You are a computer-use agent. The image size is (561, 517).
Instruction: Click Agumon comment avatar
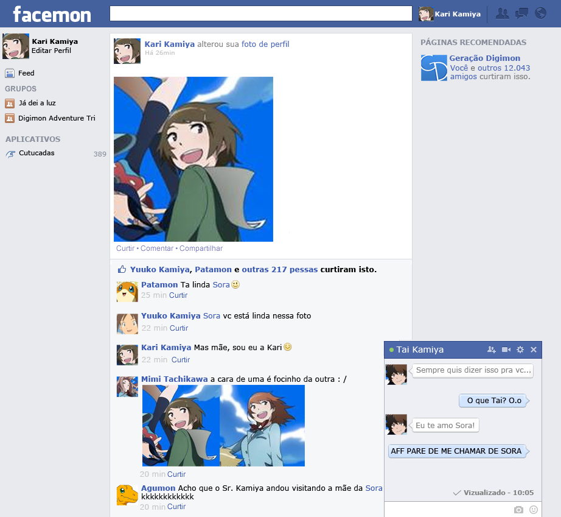click(127, 495)
